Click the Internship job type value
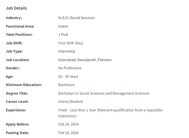Image resolution: width=189 pixels, height=138 pixels. (x=67, y=51)
